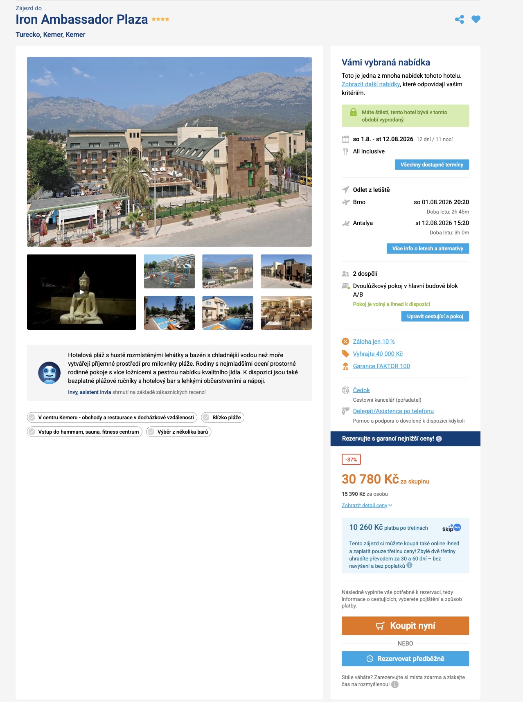This screenshot has width=523, height=702.
Task: Click the delegate assistance icon
Action: pos(345,411)
